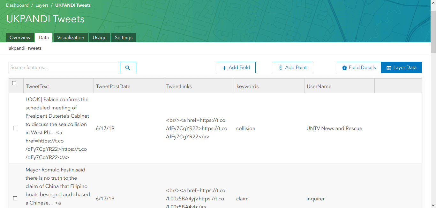Tick the checkbox for the collision tweet row
This screenshot has height=208, width=436.
click(x=15, y=128)
